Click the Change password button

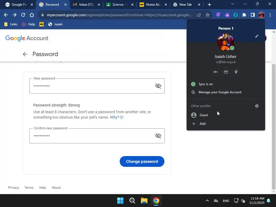[x=142, y=161]
